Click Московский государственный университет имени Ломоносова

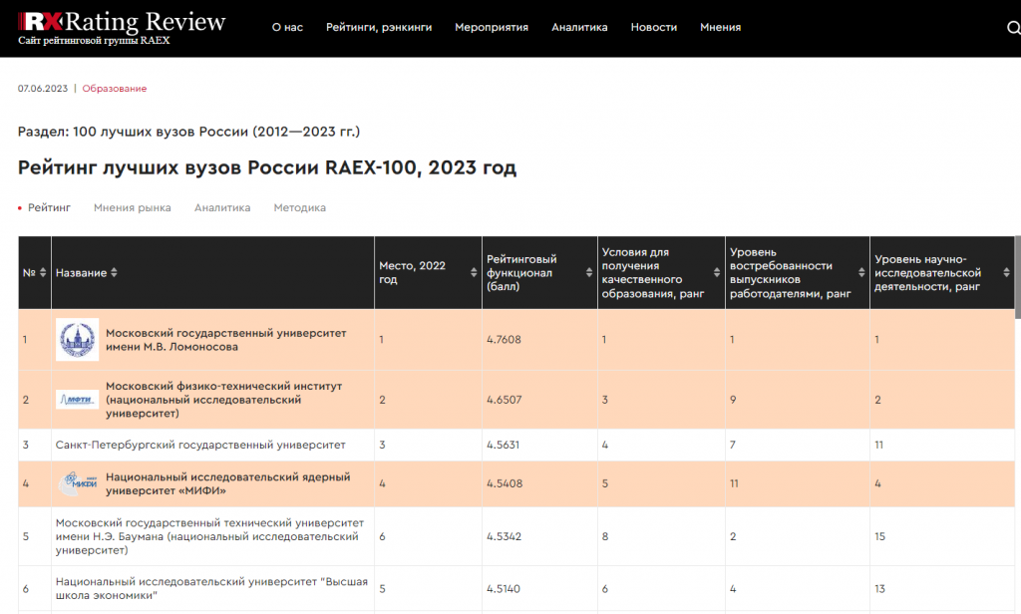[x=226, y=340]
